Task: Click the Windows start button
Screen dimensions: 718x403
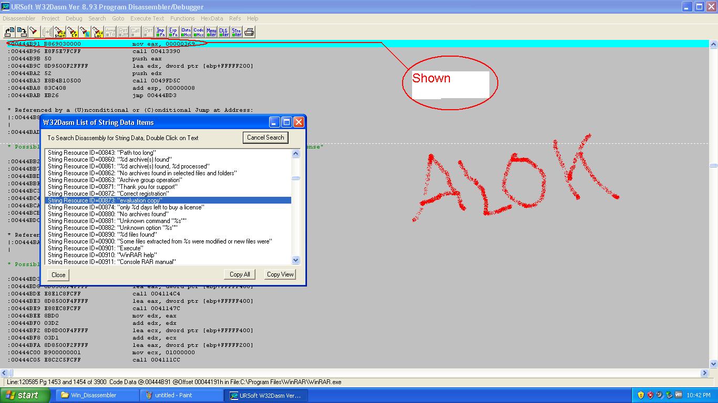Action: [x=25, y=395]
